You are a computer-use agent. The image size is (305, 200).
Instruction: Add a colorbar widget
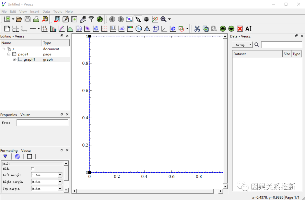[x=130, y=29]
